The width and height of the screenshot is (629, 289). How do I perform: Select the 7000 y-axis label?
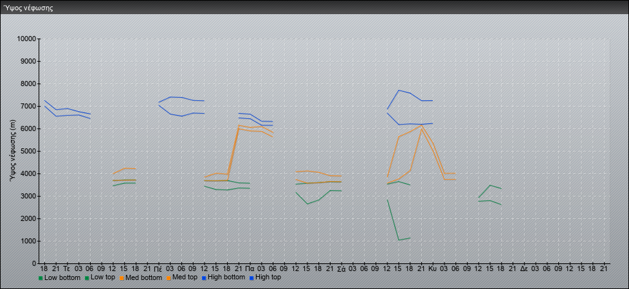28,106
